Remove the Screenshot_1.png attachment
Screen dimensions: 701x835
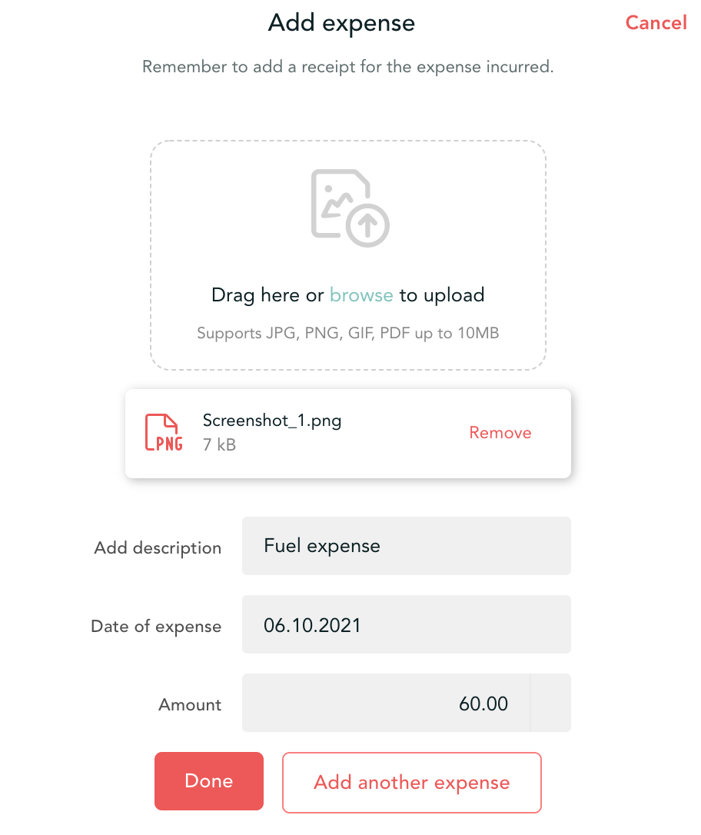[500, 433]
